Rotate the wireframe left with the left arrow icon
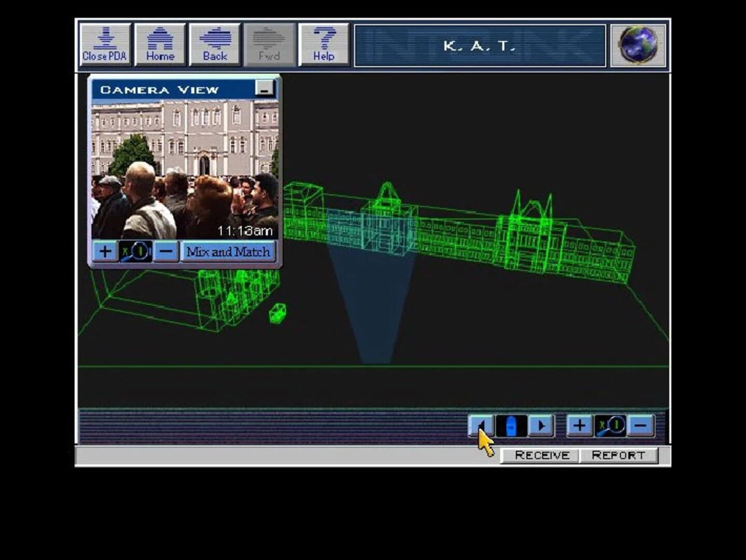 coord(481,426)
